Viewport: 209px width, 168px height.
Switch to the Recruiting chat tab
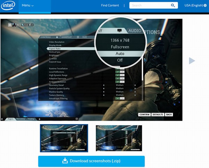click(x=21, y=119)
